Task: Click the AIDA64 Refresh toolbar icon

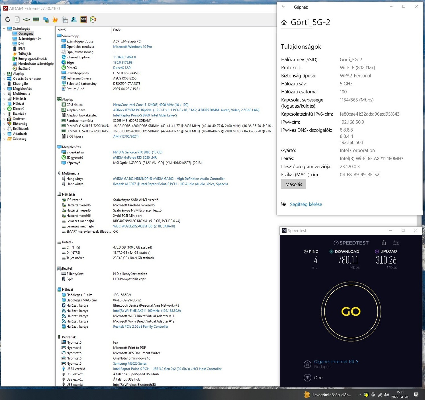Action: pos(8,19)
